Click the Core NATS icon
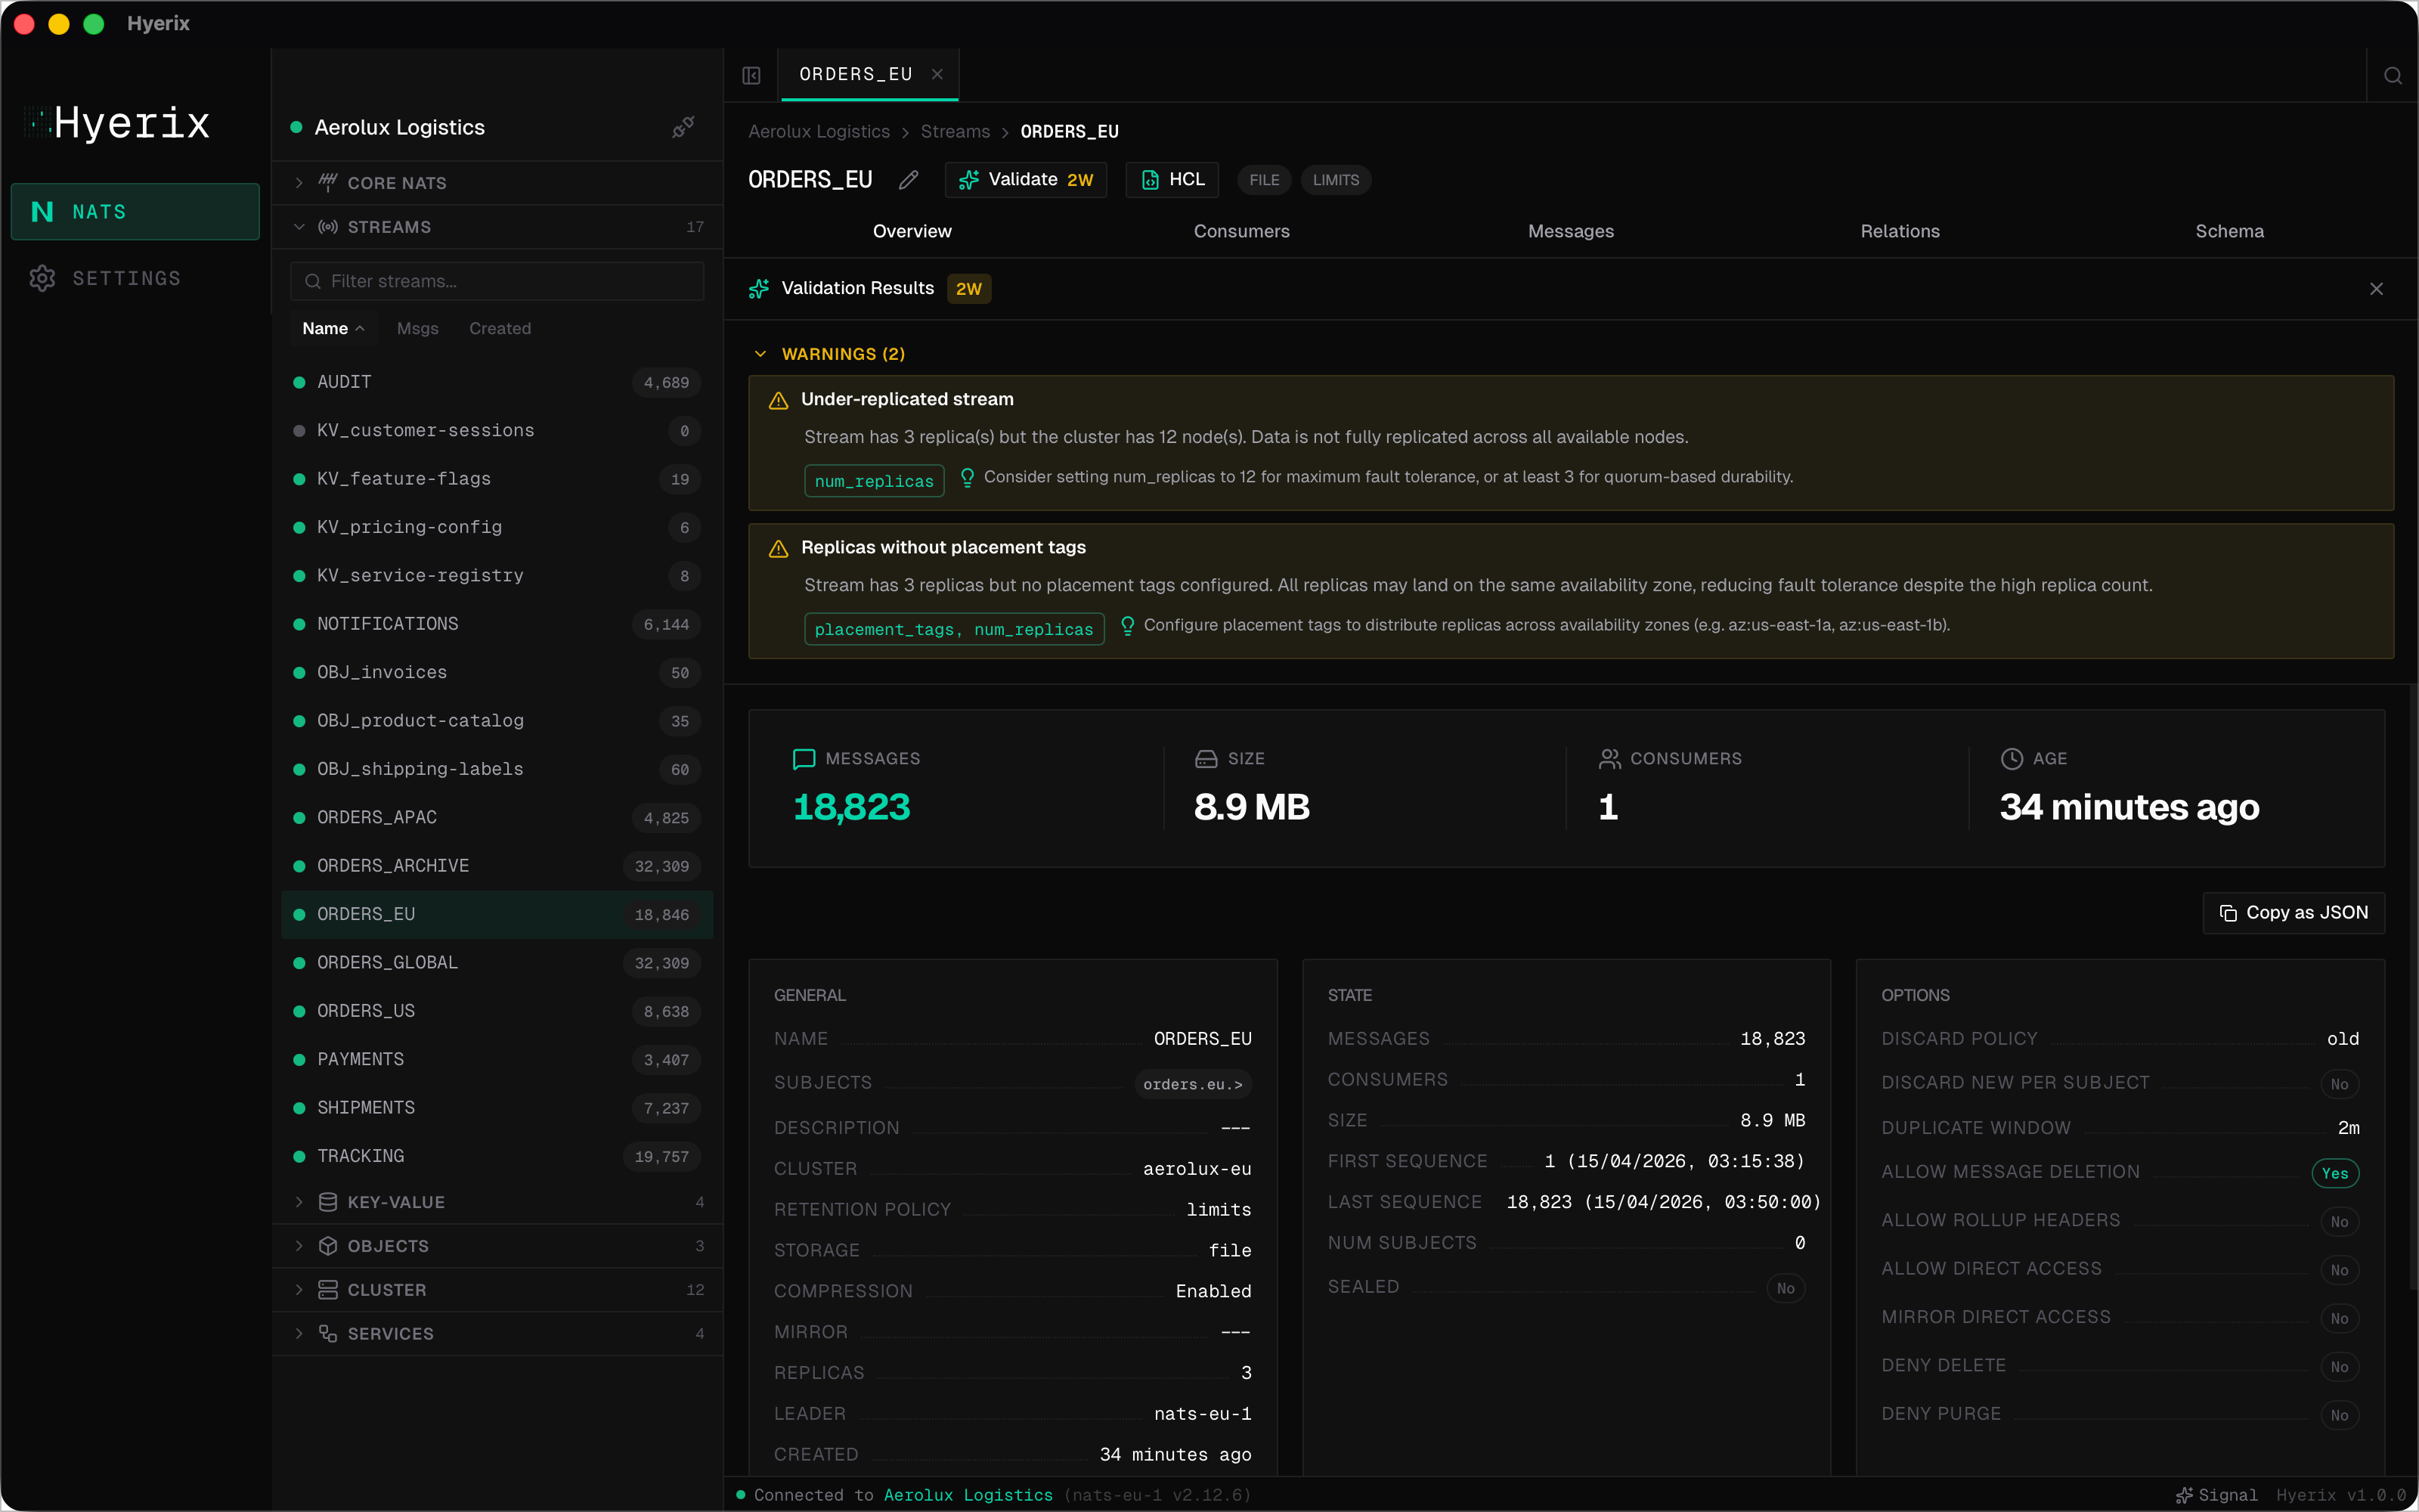 tap(328, 183)
